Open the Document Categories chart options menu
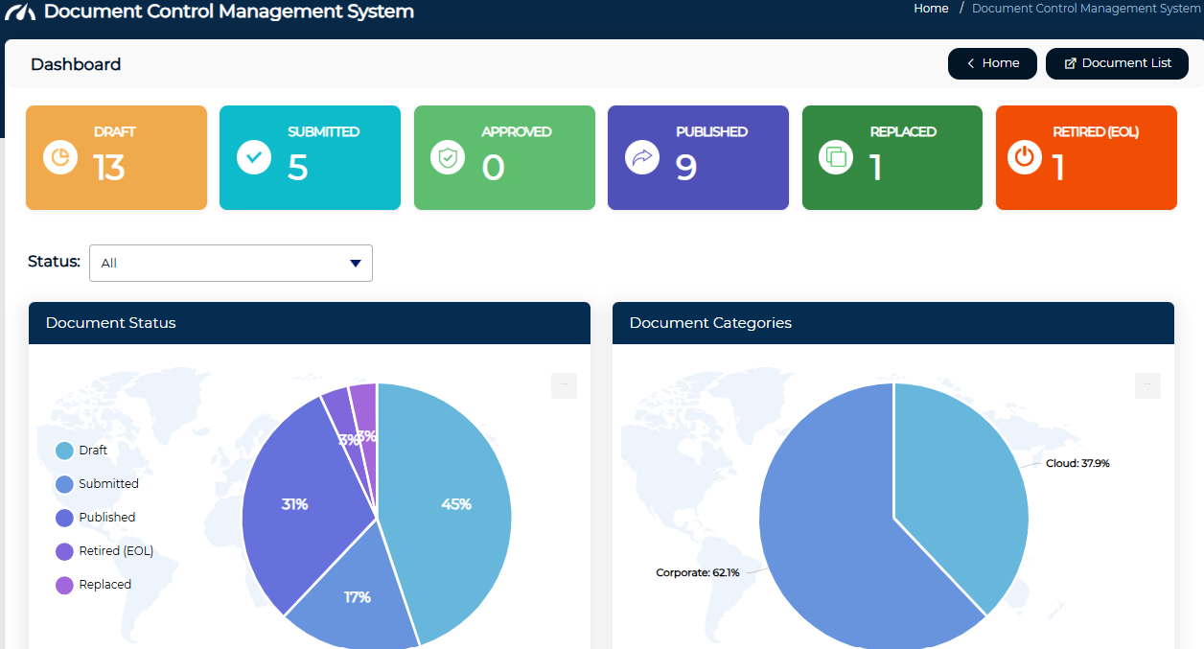 [x=1147, y=385]
